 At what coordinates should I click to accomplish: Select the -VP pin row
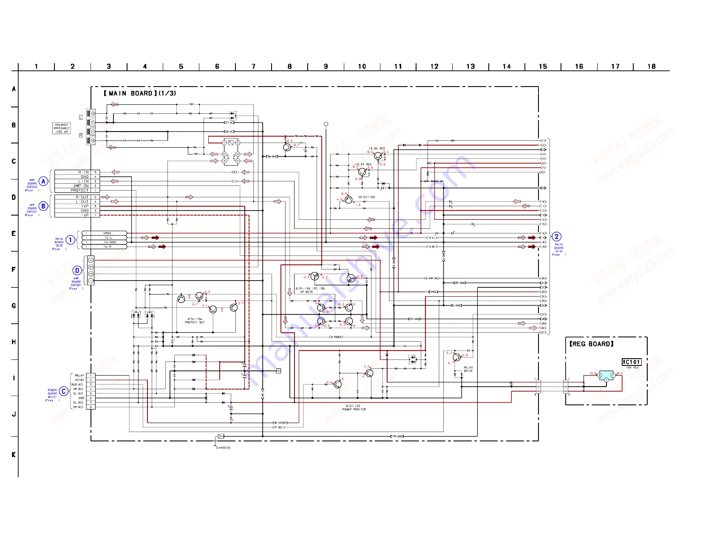77,215
